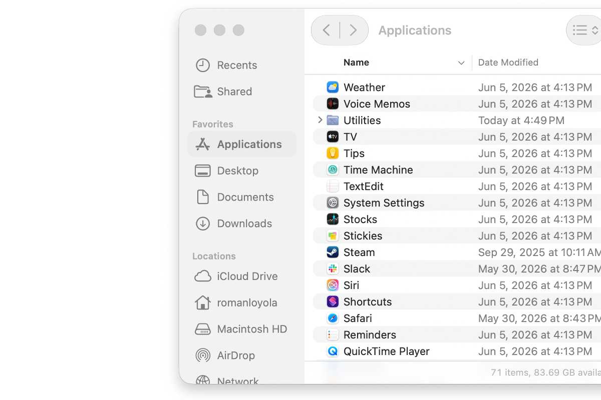The height and width of the screenshot is (400, 601).
Task: Click the System Settings gear icon
Action: 333,203
